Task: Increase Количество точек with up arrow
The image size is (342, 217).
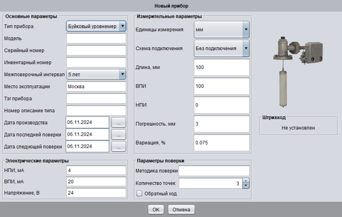Action: click(246, 181)
